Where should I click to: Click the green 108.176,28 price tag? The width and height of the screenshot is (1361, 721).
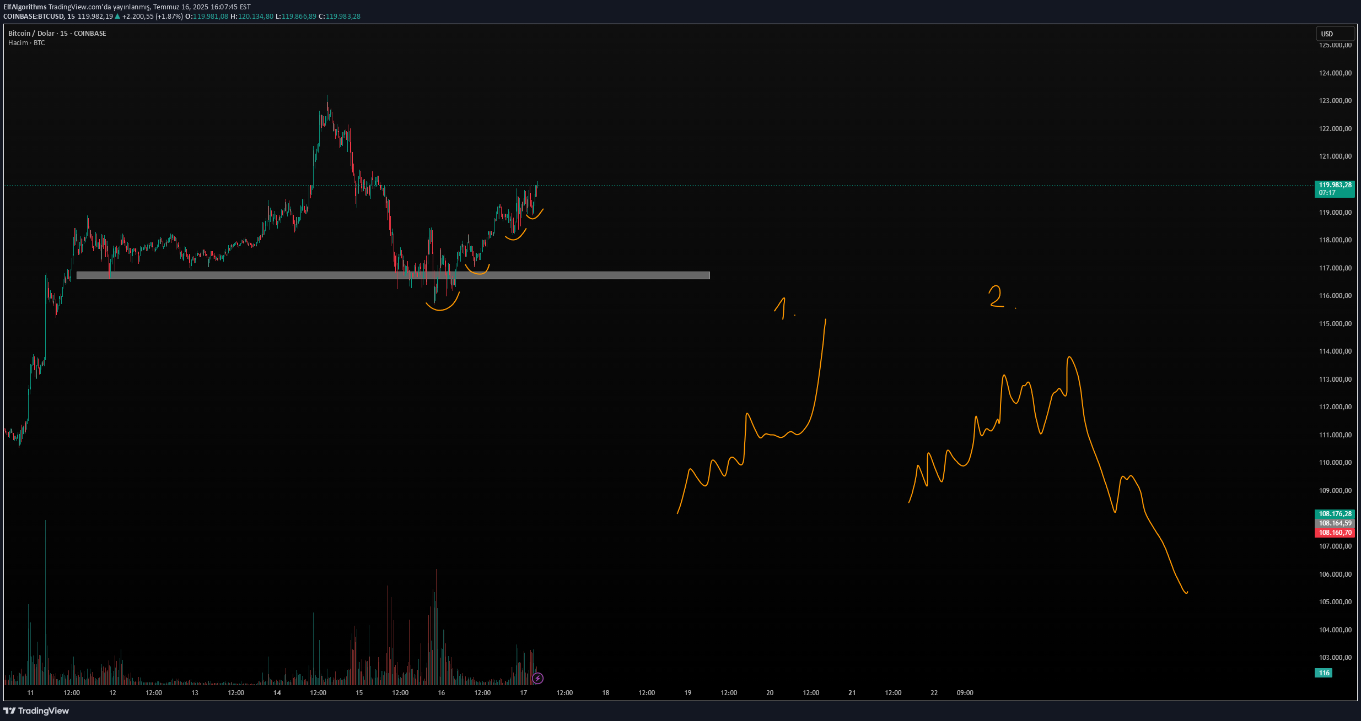[x=1335, y=514]
